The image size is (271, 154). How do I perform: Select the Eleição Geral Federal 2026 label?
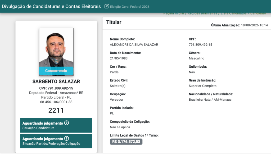click(130, 7)
